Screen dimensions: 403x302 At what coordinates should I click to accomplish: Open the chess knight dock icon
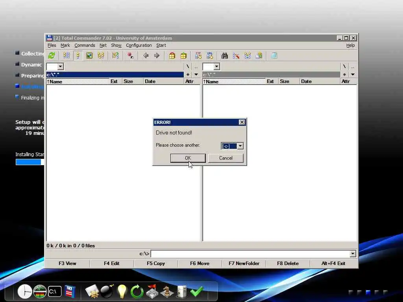[x=167, y=291]
